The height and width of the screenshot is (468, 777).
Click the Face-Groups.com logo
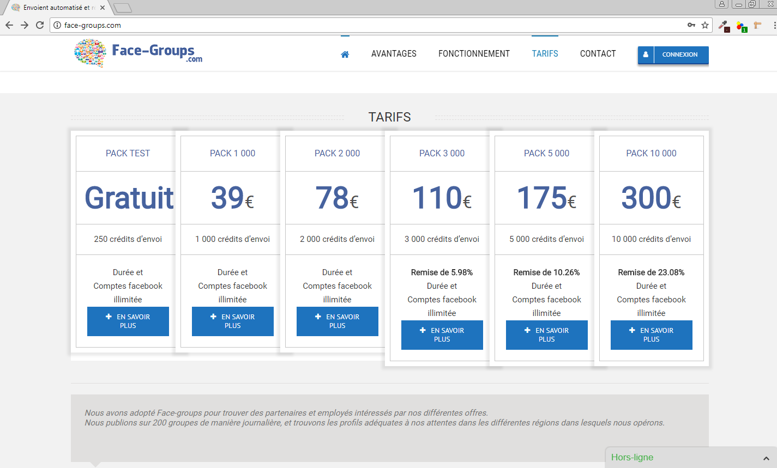point(138,53)
